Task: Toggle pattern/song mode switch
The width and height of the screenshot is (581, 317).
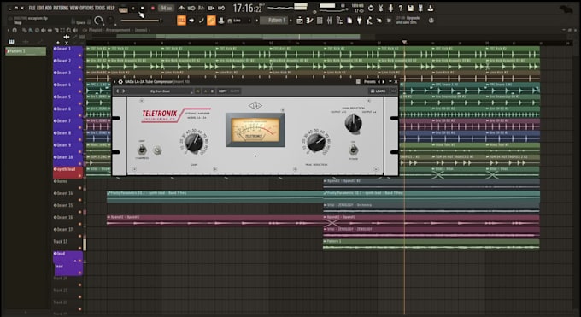Action: click(x=123, y=9)
